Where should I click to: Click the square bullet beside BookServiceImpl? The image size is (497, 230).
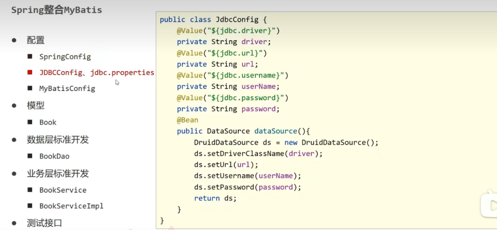[x=30, y=206]
